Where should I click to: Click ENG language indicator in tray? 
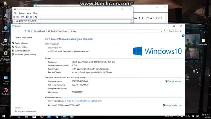pyautogui.click(x=197, y=116)
